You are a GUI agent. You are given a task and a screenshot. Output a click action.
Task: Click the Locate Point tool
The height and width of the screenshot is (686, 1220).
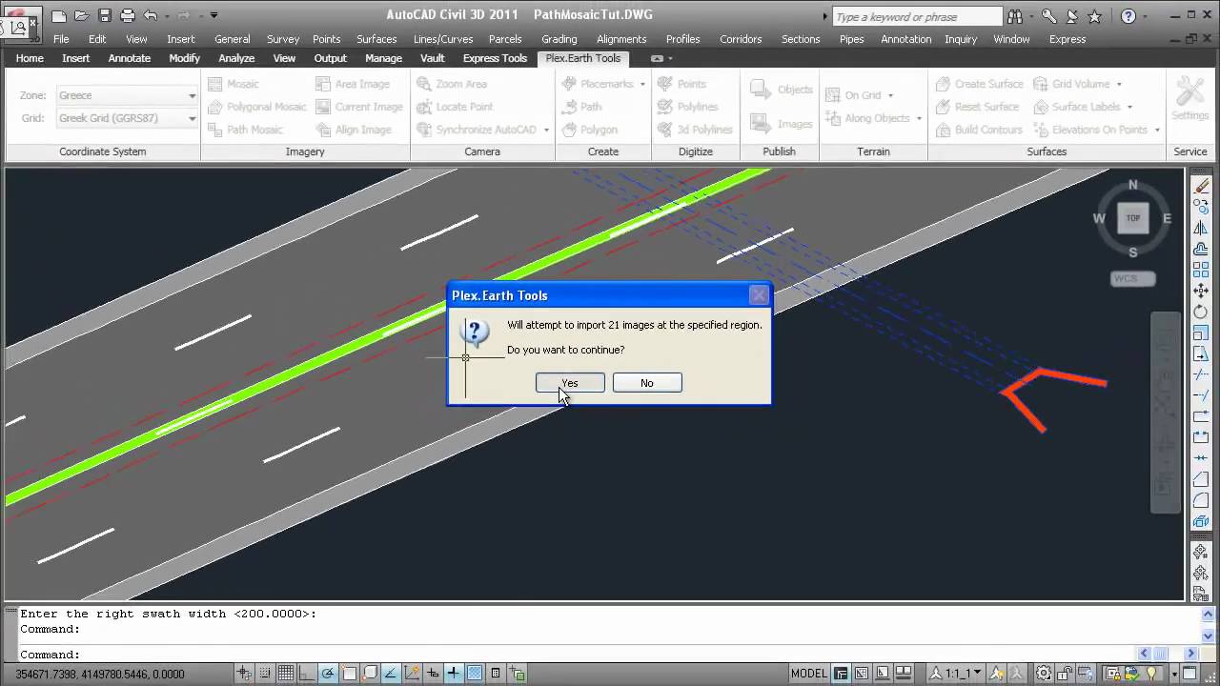click(455, 107)
